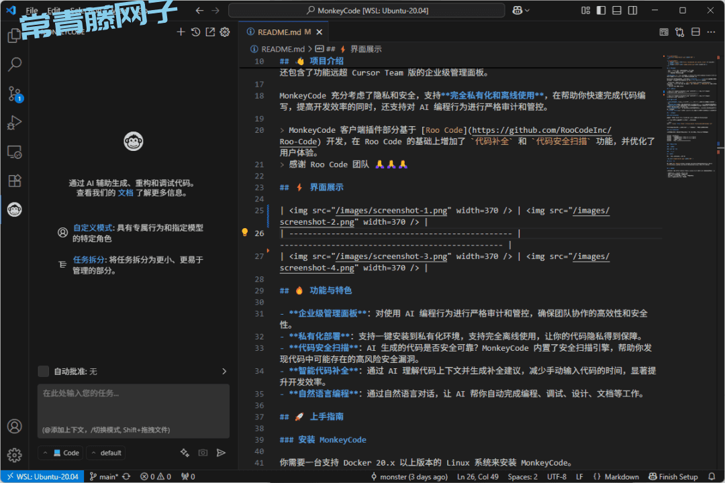Select the README.md editor tab
Viewport: 725px width, 483px height.
click(284, 32)
